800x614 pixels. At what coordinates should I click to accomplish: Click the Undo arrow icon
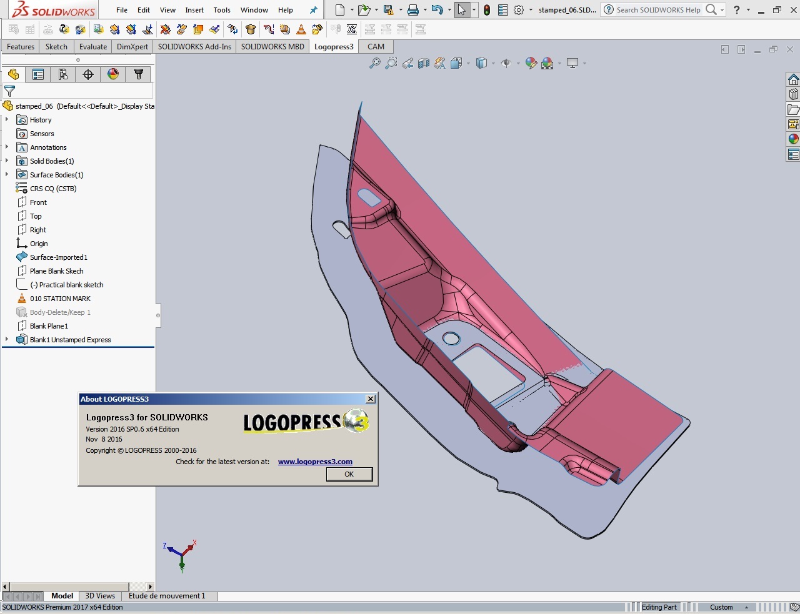(x=437, y=10)
